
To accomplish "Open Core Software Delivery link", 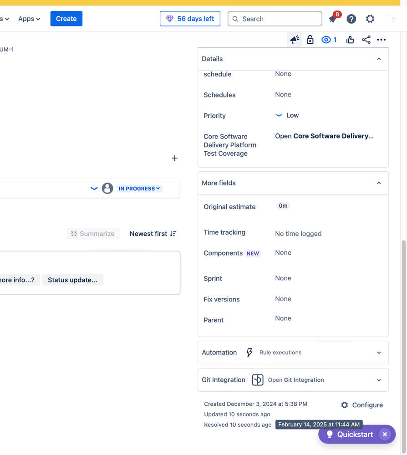I will tap(324, 136).
